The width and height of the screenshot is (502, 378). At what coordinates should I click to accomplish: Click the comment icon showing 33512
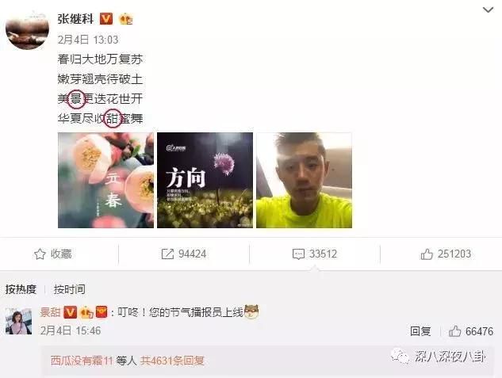pos(298,254)
